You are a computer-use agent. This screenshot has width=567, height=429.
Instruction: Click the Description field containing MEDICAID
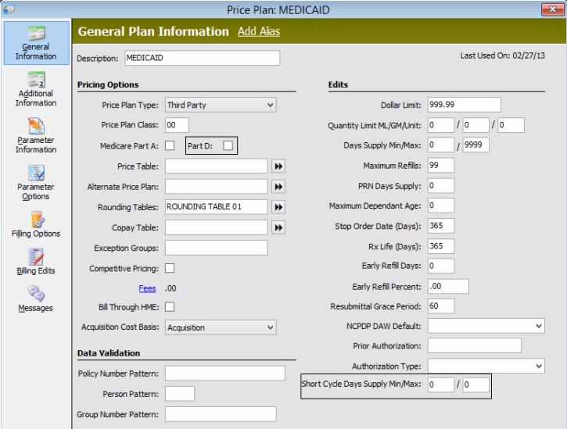click(202, 58)
